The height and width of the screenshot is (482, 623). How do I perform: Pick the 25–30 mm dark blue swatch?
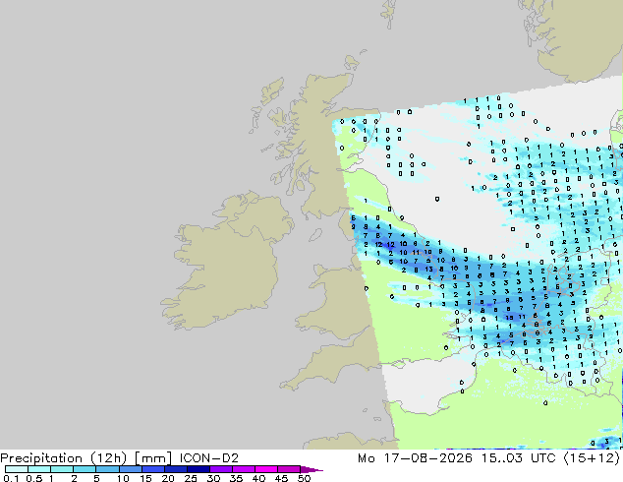pyautogui.click(x=198, y=469)
